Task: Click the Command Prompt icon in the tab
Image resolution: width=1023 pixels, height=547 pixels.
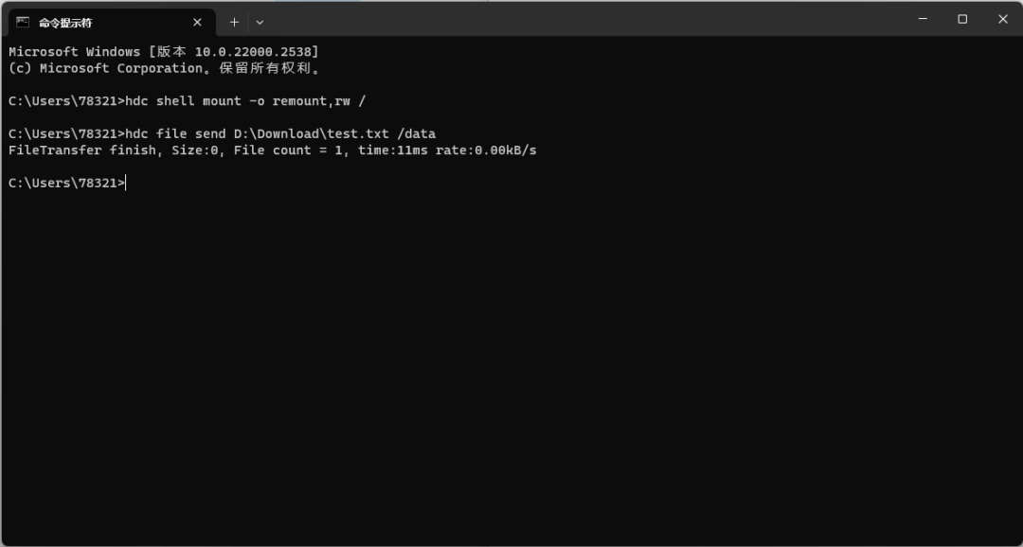Action: click(x=22, y=22)
